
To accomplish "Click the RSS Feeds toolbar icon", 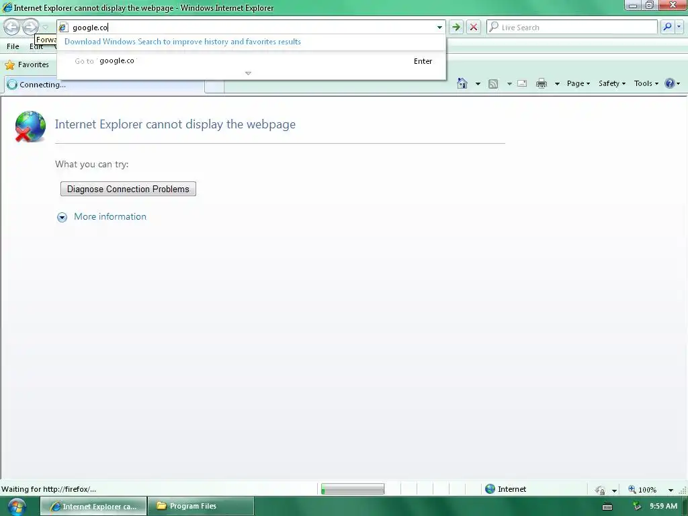I will tap(493, 83).
